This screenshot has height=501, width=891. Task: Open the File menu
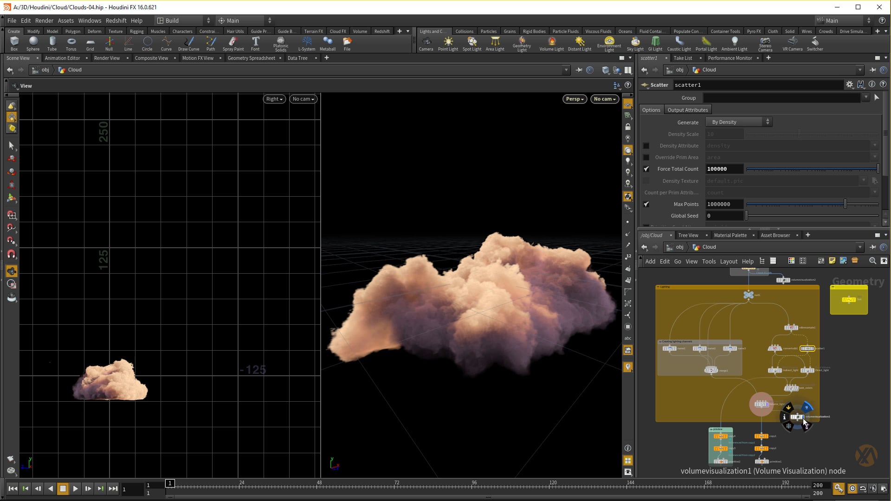point(12,20)
